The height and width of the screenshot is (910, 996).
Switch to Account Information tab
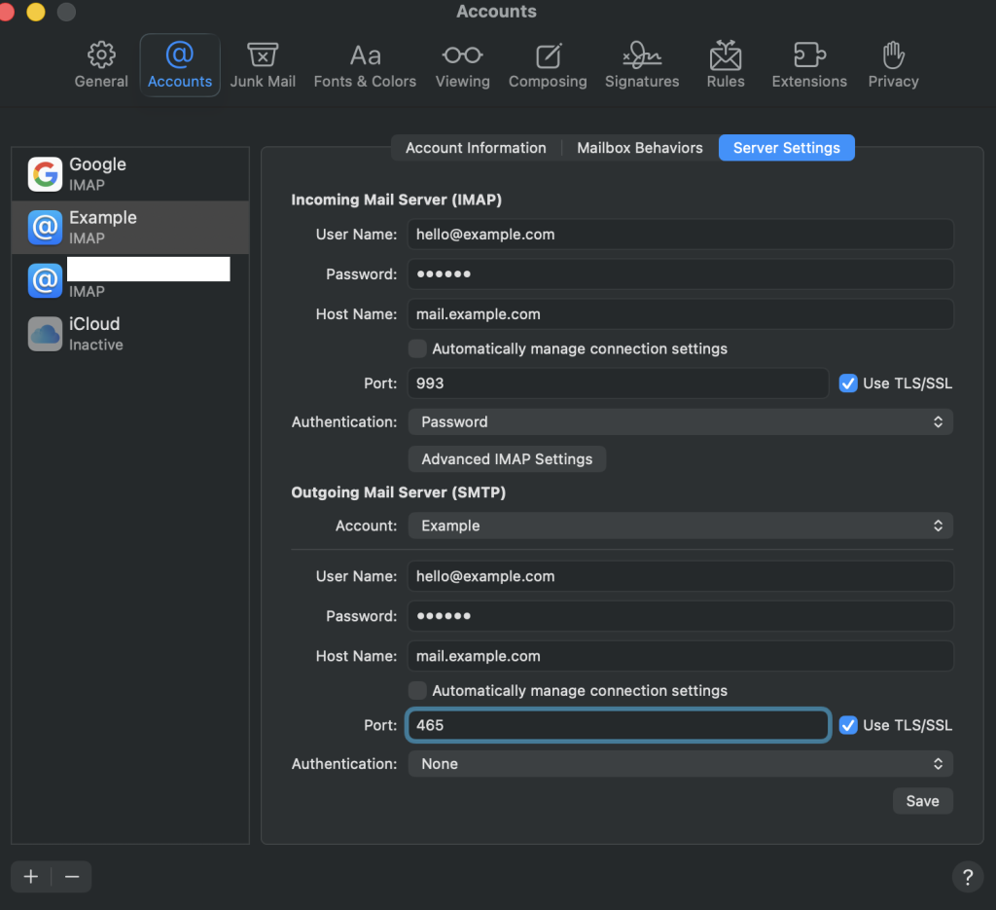click(x=476, y=148)
